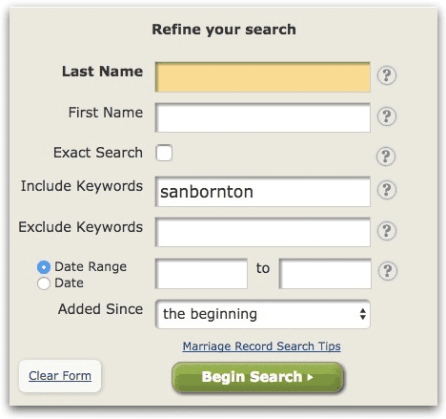Click the date range help question mark
This screenshot has width=446, height=419.
(387, 271)
